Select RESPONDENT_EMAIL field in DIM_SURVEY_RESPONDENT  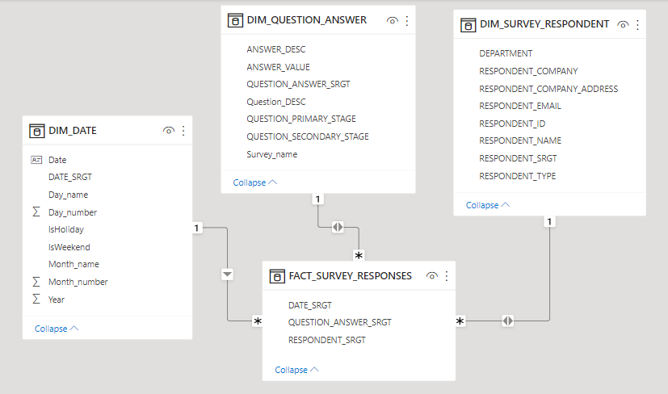tap(519, 106)
